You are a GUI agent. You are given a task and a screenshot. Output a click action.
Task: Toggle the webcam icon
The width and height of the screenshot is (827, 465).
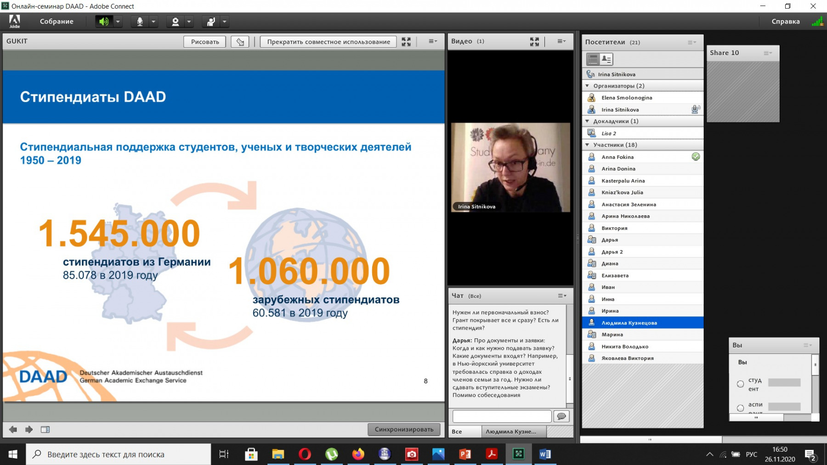click(x=175, y=22)
